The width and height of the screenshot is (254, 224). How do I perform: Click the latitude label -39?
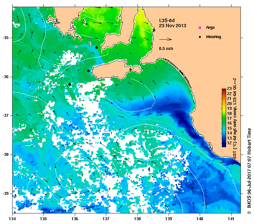tap(5, 194)
